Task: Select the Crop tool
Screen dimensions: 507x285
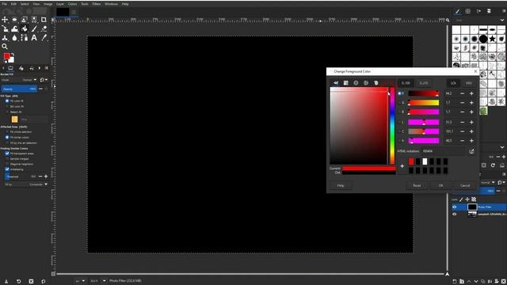Action: [x=44, y=20]
